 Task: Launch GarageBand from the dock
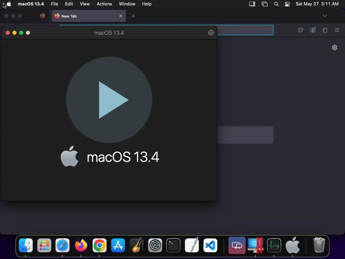point(136,245)
